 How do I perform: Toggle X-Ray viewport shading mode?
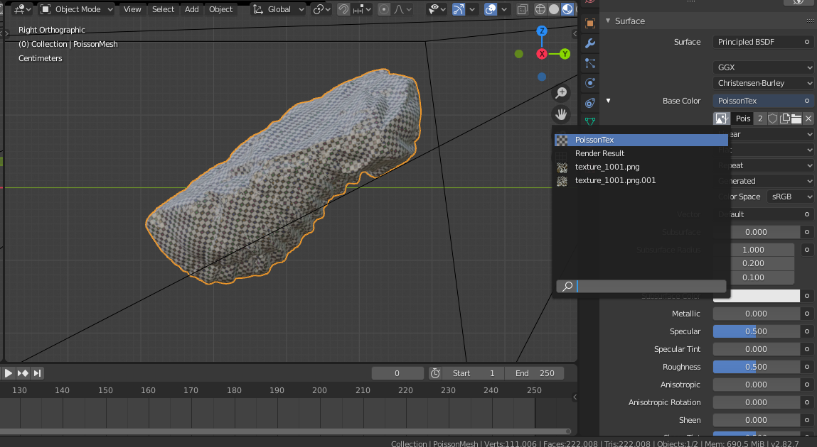click(x=523, y=9)
